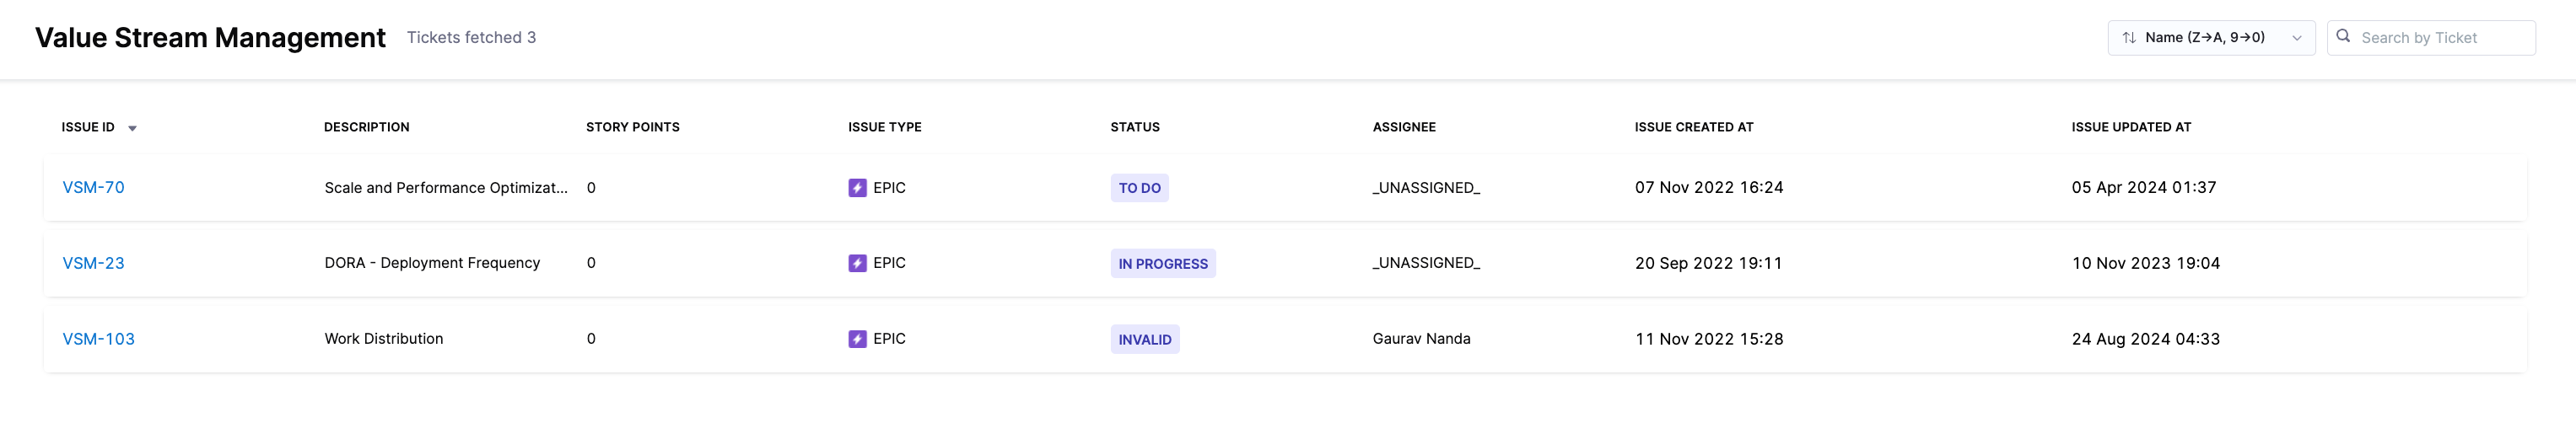The height and width of the screenshot is (423, 2576).
Task: Open the VSM-70 issue link
Action: click(x=93, y=188)
